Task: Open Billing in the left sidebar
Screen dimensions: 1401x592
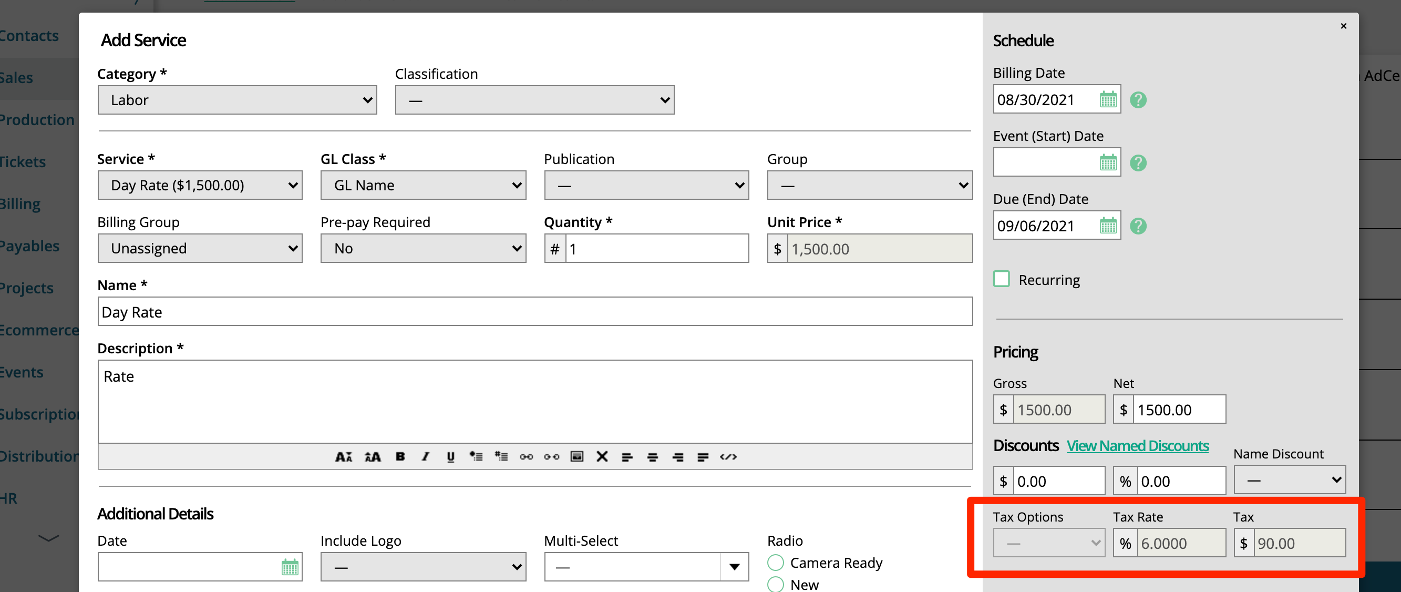Action: point(20,204)
